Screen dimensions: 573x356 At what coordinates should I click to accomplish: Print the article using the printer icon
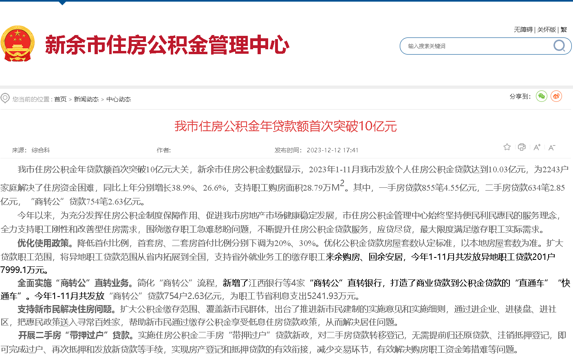pyautogui.click(x=522, y=147)
